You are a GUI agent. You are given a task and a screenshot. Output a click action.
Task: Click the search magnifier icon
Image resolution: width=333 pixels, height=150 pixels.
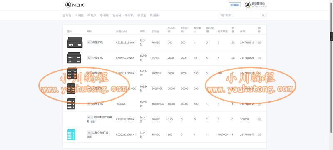(x=263, y=15)
